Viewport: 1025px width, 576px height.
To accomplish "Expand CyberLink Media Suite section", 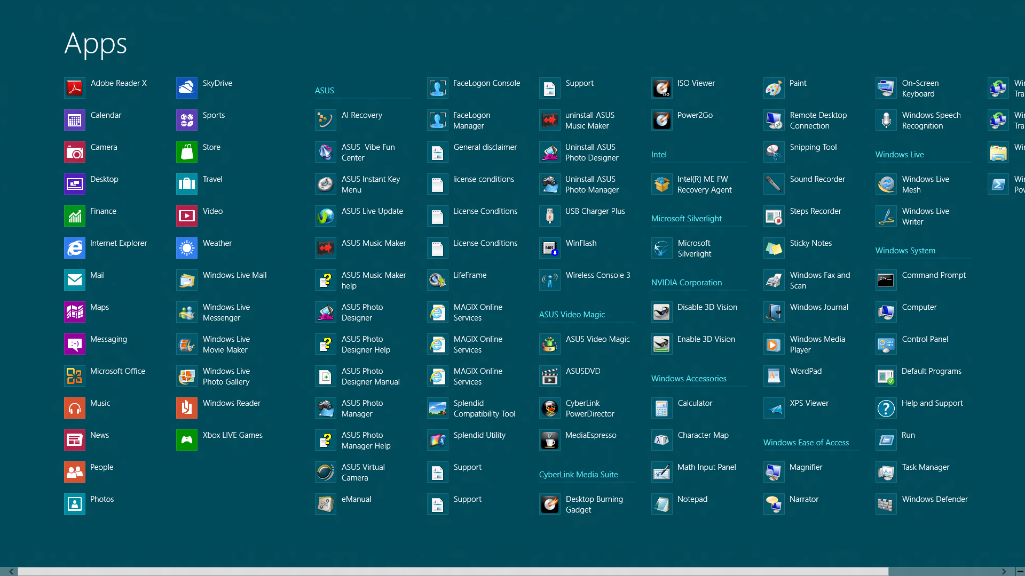I will pos(578,474).
